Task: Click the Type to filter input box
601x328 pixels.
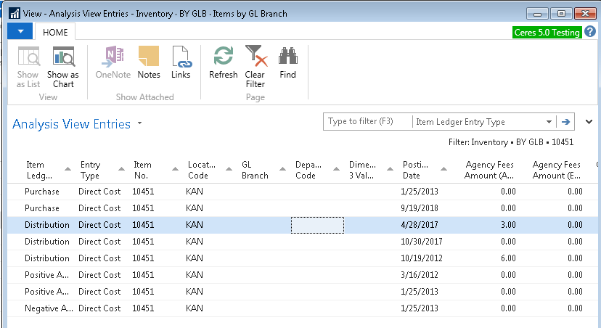Action: [367, 122]
